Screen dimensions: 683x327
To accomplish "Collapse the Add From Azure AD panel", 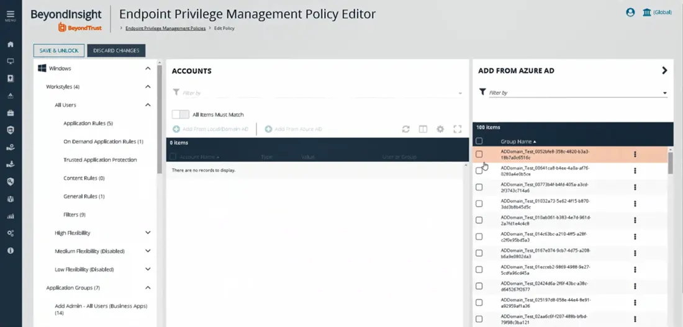I will 664,71.
